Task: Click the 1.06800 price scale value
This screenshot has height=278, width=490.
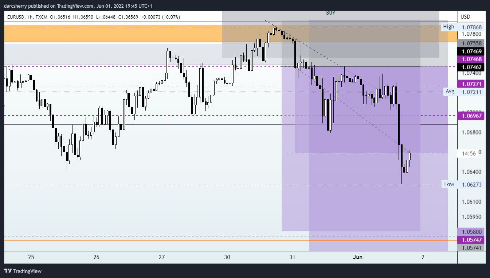Action: pos(471,132)
